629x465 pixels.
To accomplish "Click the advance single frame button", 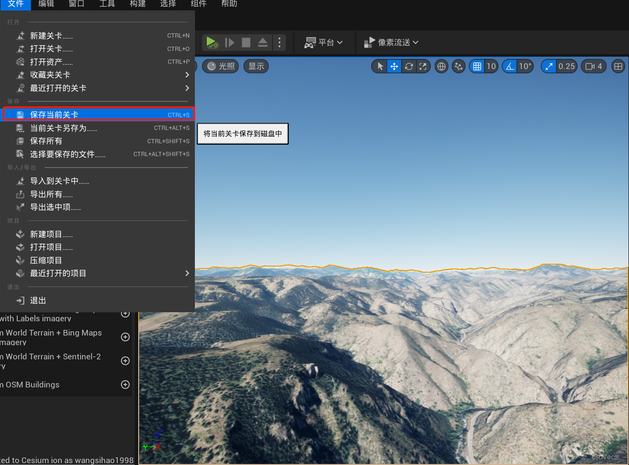I will pyautogui.click(x=230, y=42).
